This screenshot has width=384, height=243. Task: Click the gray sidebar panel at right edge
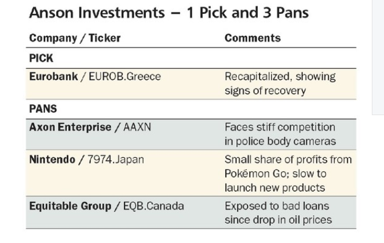[x=378, y=57]
